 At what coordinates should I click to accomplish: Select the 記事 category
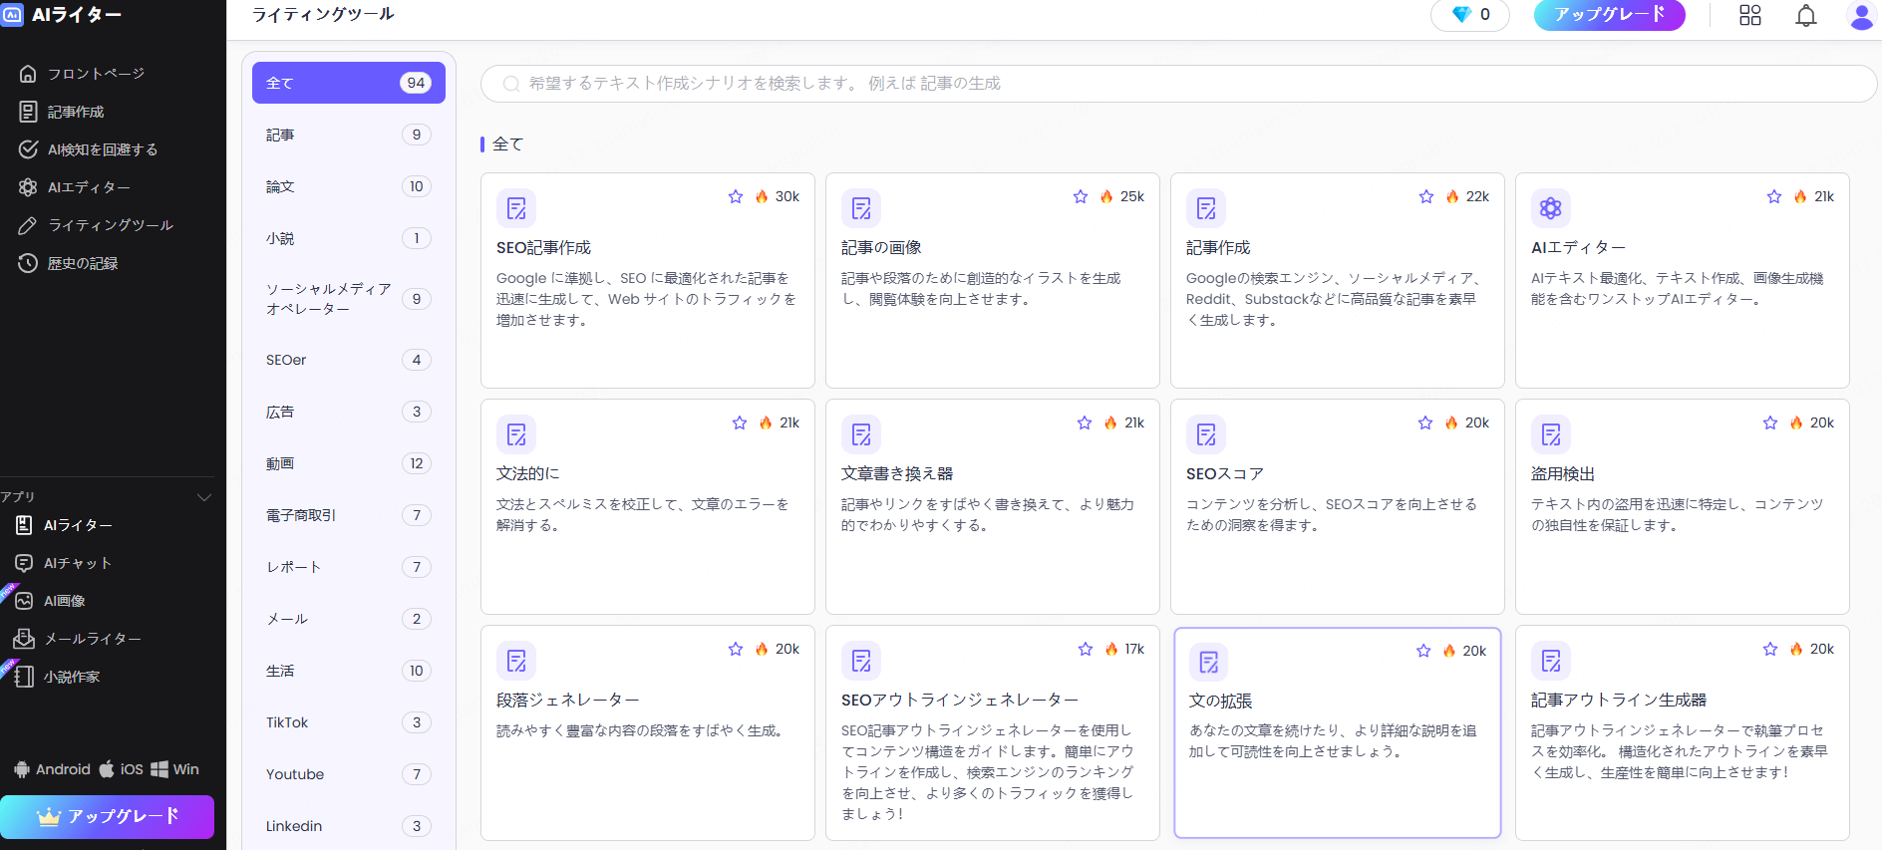349,135
